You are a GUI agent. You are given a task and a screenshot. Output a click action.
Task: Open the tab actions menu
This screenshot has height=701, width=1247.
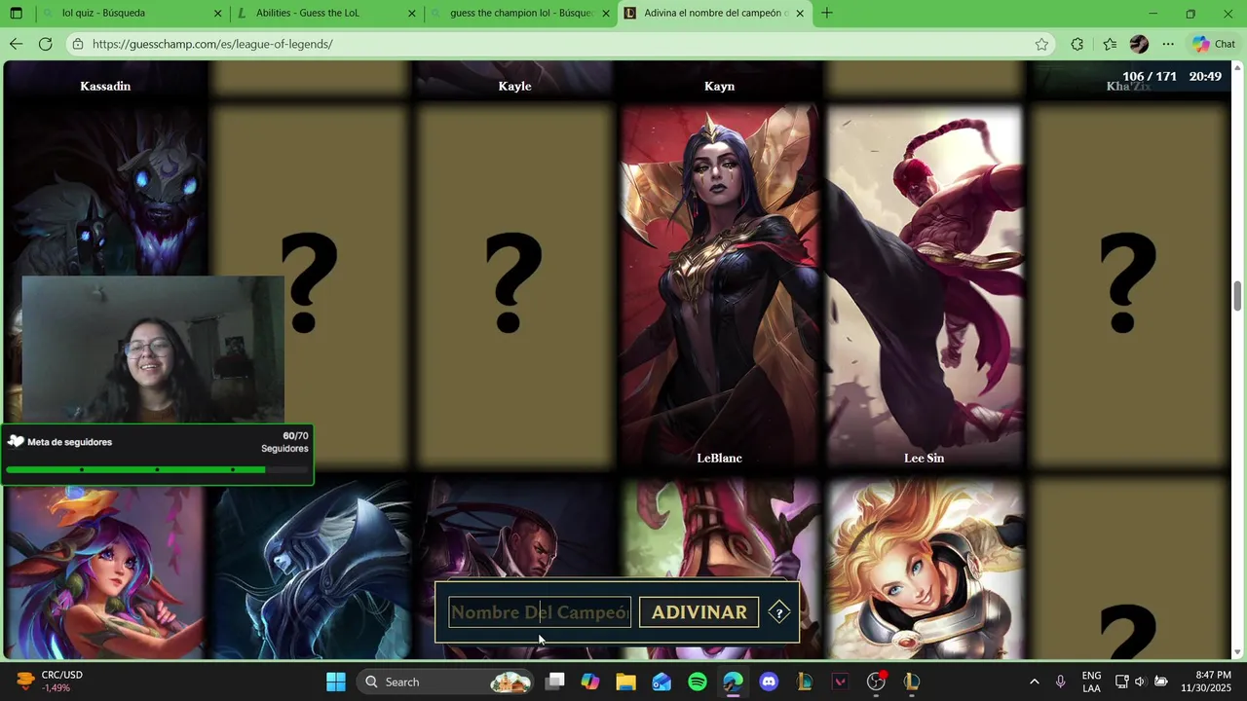(x=16, y=14)
